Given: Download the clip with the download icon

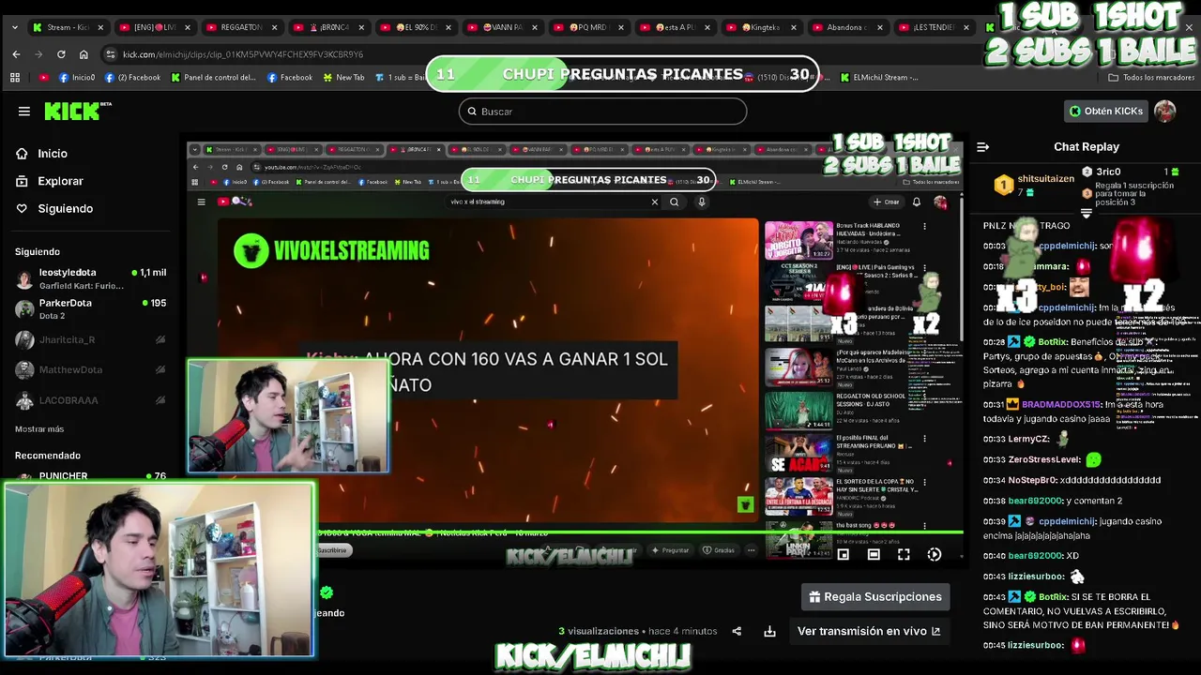Looking at the screenshot, I should click(769, 632).
